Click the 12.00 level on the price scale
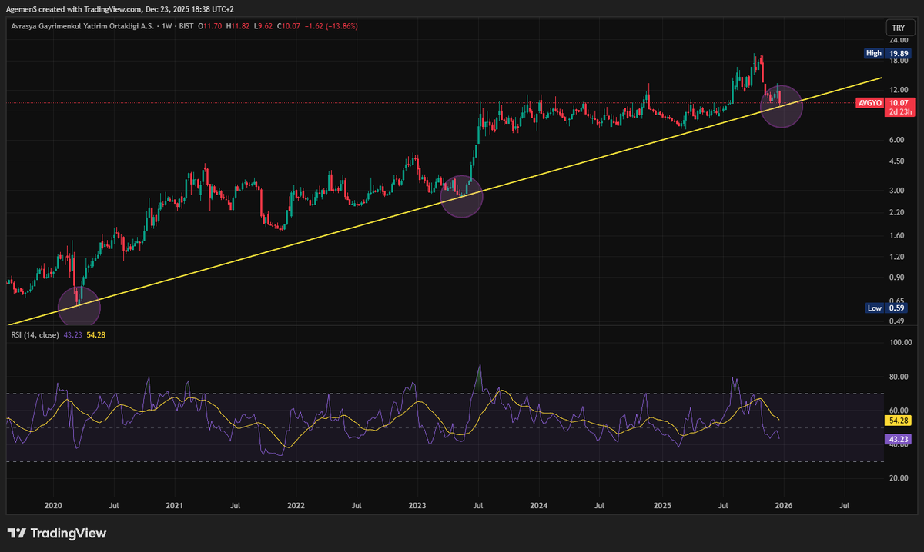 899,90
